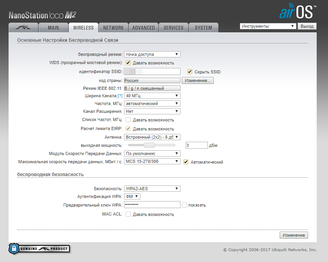328x262 pixels.
Task: Toggle the Расчет лимита EIRP checkbox
Action: [128, 128]
